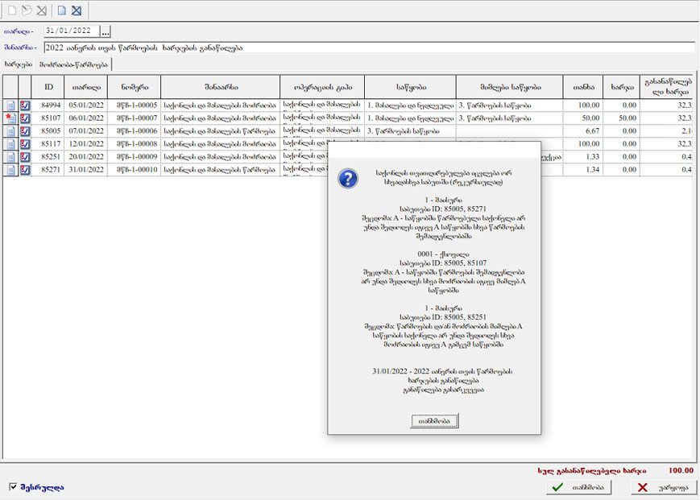Click the checkmark status icon for row 84994
The image size is (700, 500).
tap(25, 105)
